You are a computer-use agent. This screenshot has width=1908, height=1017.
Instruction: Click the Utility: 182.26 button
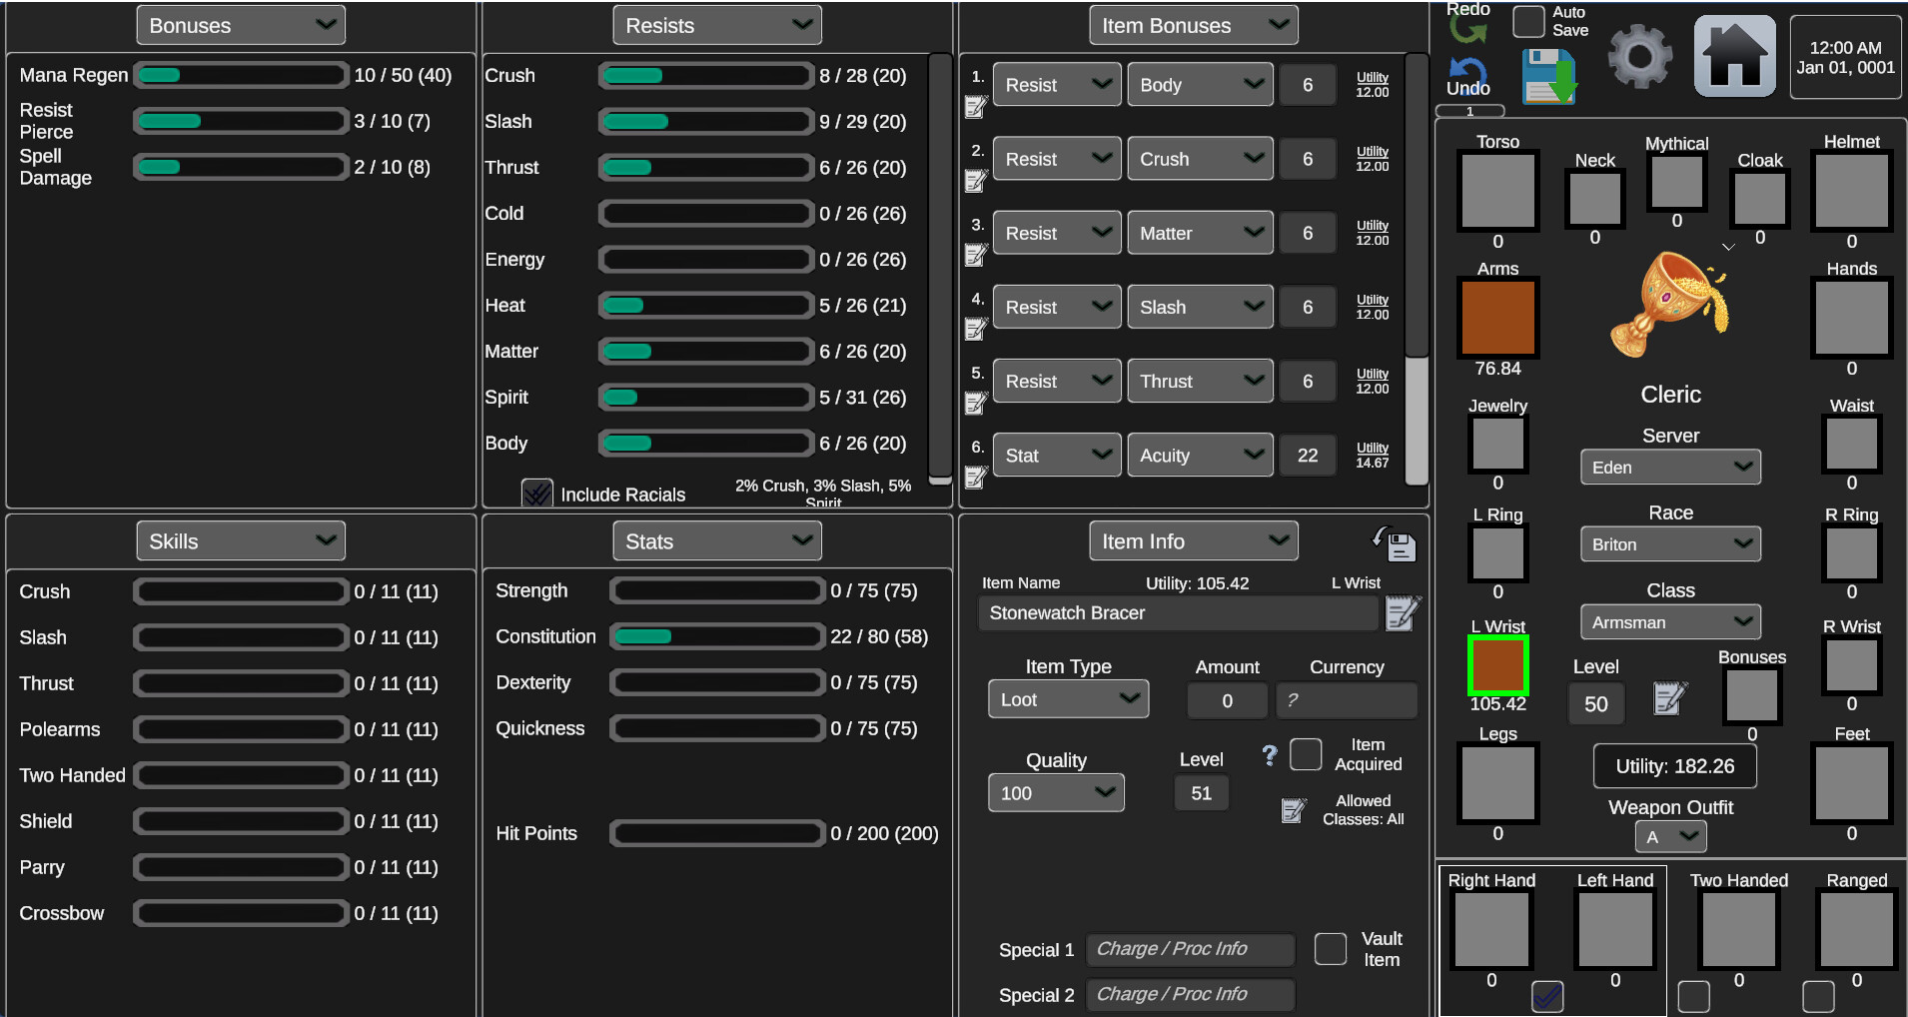[x=1675, y=766]
